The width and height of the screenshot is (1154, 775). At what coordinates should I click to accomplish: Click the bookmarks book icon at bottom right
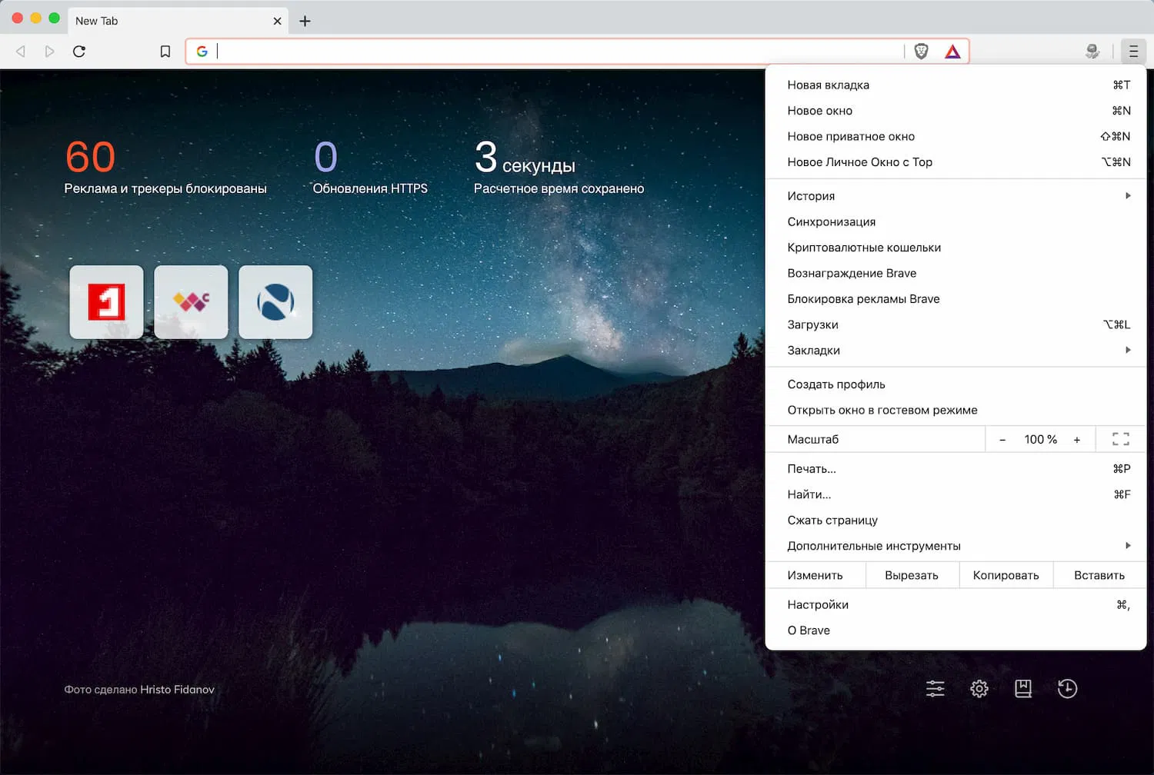[1023, 688]
